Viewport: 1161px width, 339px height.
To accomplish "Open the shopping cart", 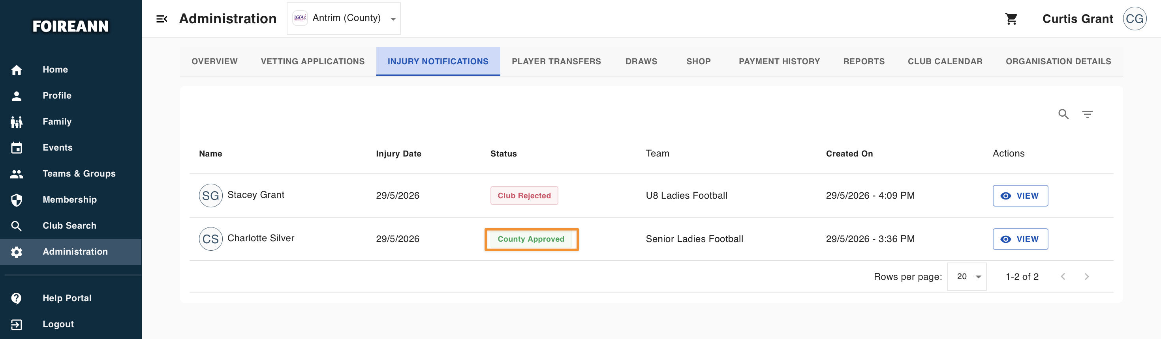I will point(1011,19).
